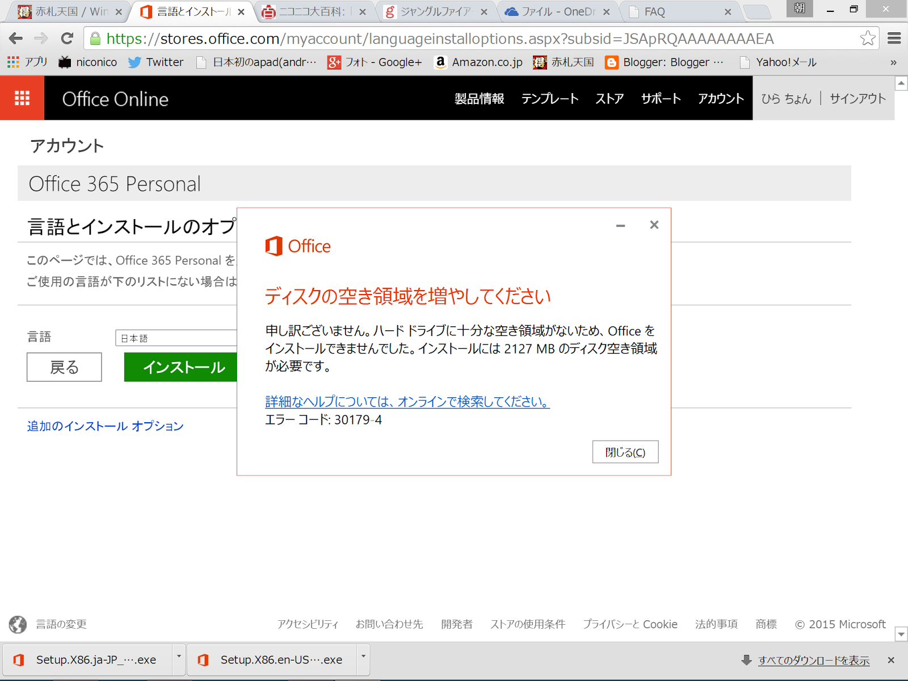Open the 開発者 footer link

(457, 624)
